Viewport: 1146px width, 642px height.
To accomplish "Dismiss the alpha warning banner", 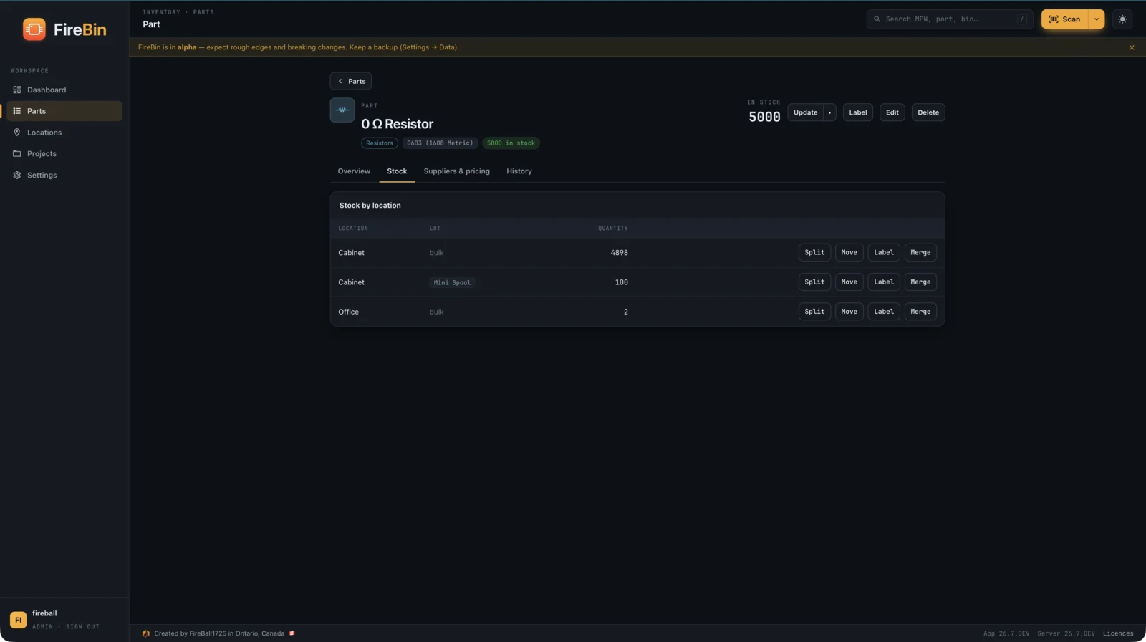I will pyautogui.click(x=1132, y=47).
